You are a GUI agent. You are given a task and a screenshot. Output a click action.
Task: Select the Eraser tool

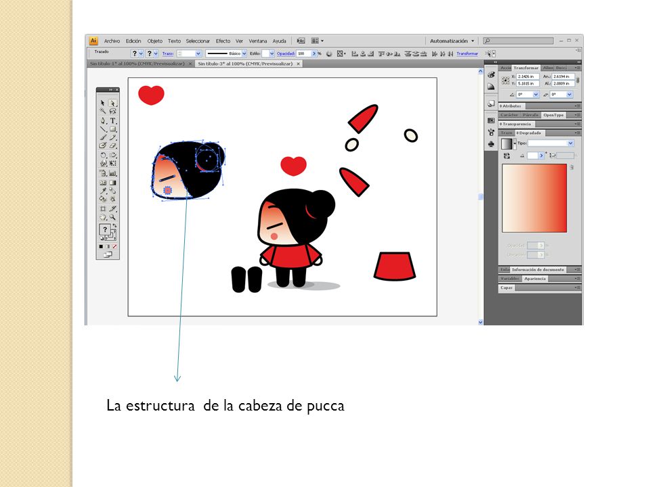click(x=112, y=146)
